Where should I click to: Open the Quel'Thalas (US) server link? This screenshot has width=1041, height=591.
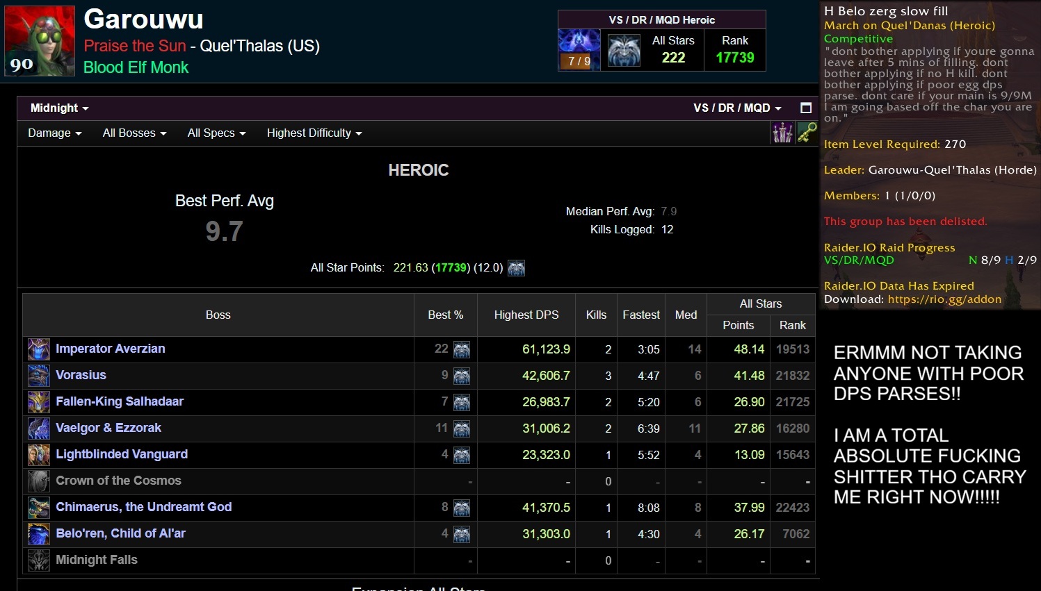click(260, 46)
